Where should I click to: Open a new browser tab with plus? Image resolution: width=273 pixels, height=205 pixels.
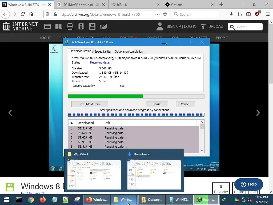(221, 4)
